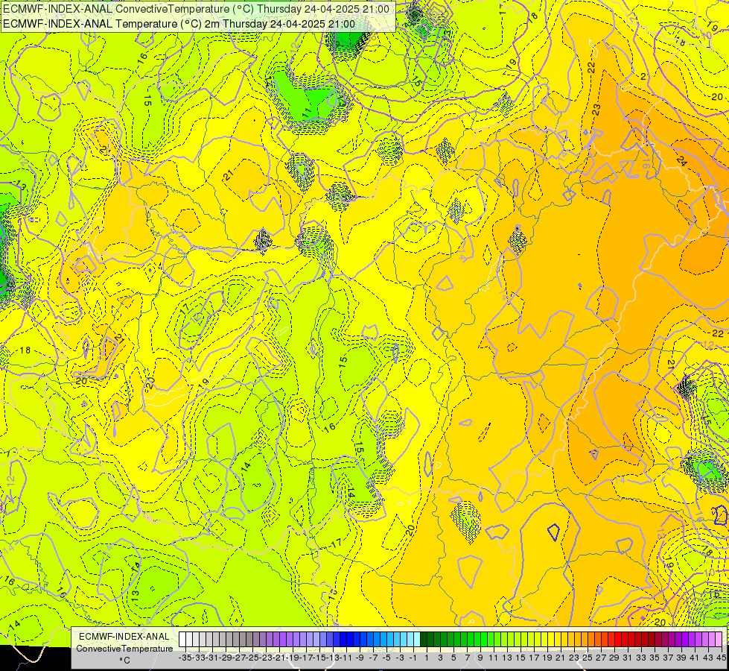
Task: Click the ECMWF-INDEX-ANAL label in the legend
Action: click(124, 637)
